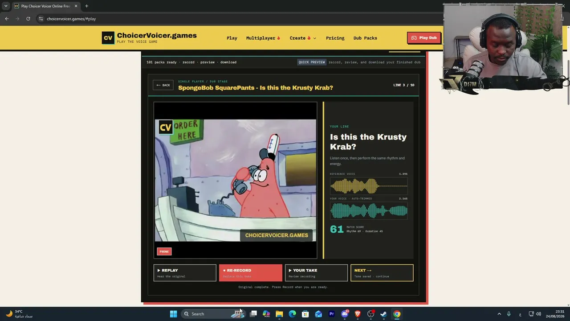Click the site info icon in address bar
570x321 pixels.
[x=41, y=19]
